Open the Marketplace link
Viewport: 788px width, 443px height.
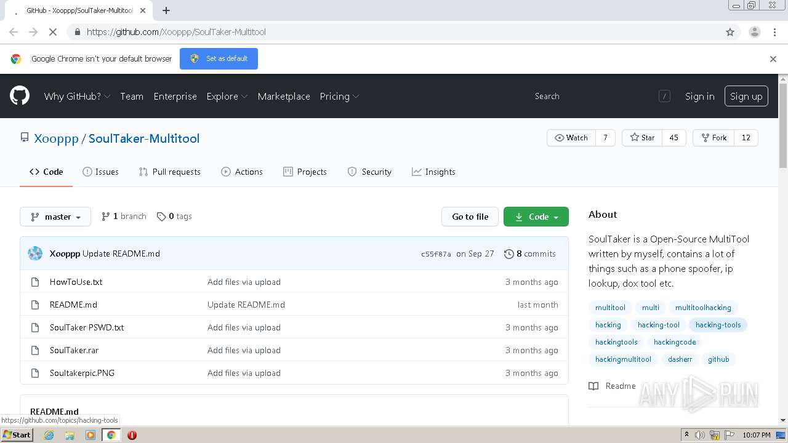(284, 97)
